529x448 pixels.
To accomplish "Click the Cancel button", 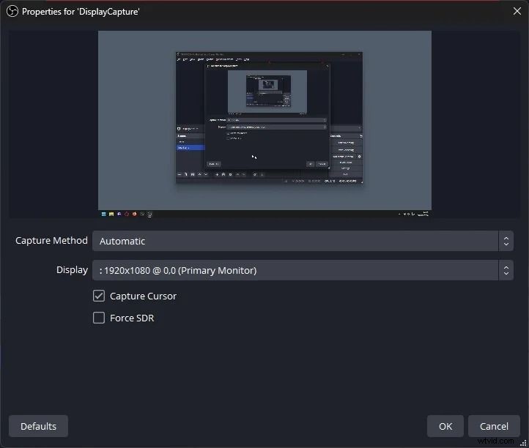I will click(494, 426).
